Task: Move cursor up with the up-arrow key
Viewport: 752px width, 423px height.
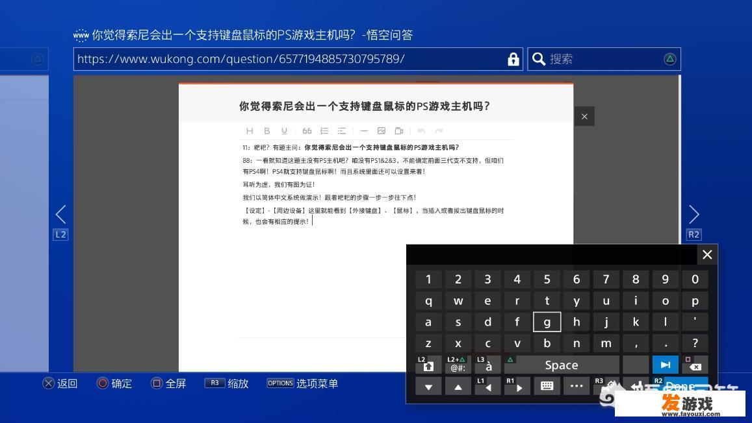Action: (458, 386)
